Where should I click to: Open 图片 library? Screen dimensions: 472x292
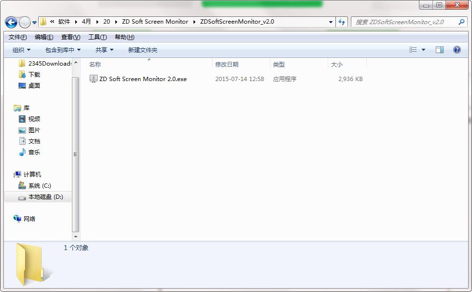tap(29, 130)
